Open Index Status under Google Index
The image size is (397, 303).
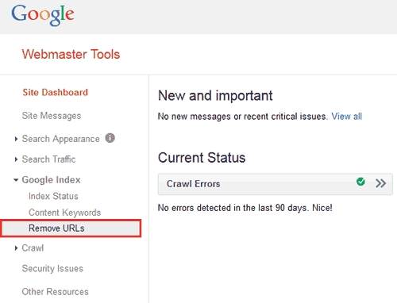click(x=53, y=196)
